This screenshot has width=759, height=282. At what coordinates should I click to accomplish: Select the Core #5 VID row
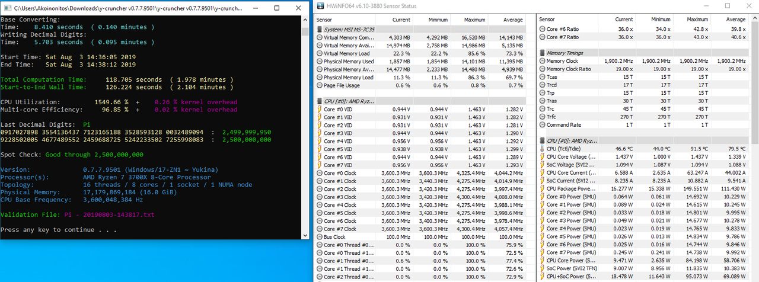tap(421, 149)
